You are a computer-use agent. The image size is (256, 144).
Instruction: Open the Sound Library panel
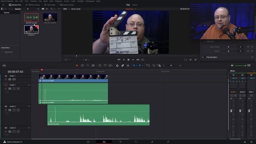67,5
